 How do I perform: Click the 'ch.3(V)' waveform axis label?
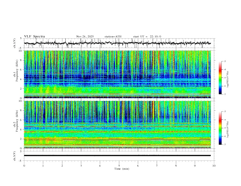coord(15,156)
